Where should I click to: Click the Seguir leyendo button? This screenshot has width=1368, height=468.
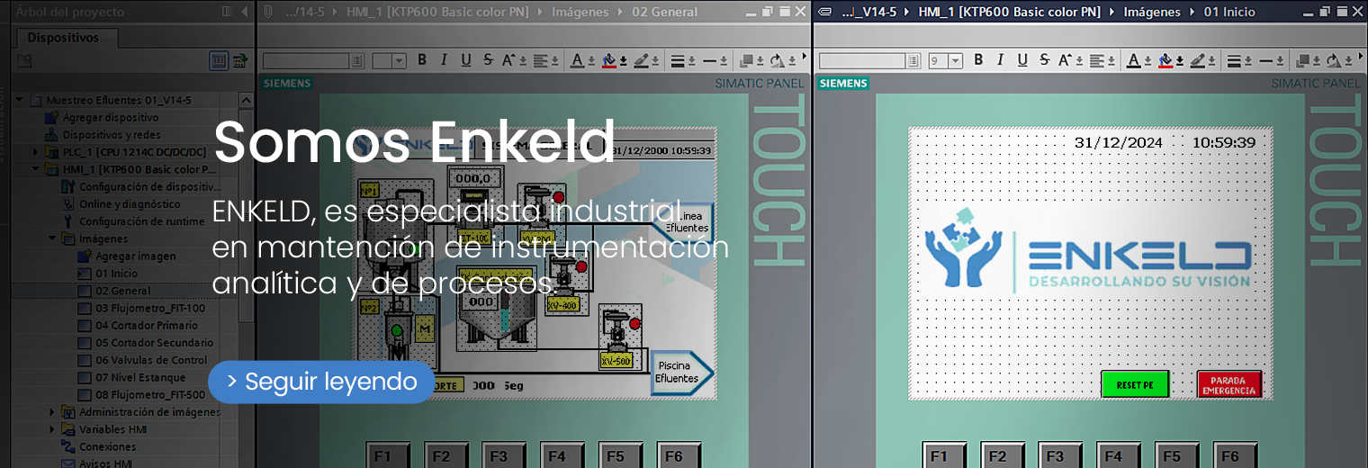tap(321, 382)
